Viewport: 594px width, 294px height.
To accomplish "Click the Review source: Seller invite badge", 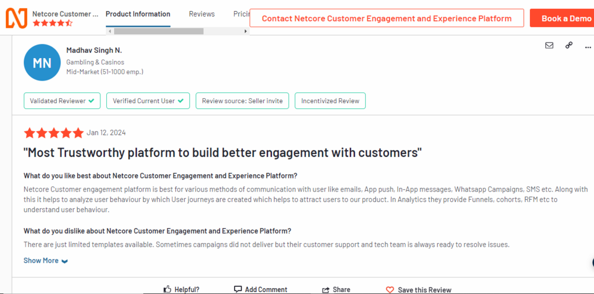I will 242,101.
